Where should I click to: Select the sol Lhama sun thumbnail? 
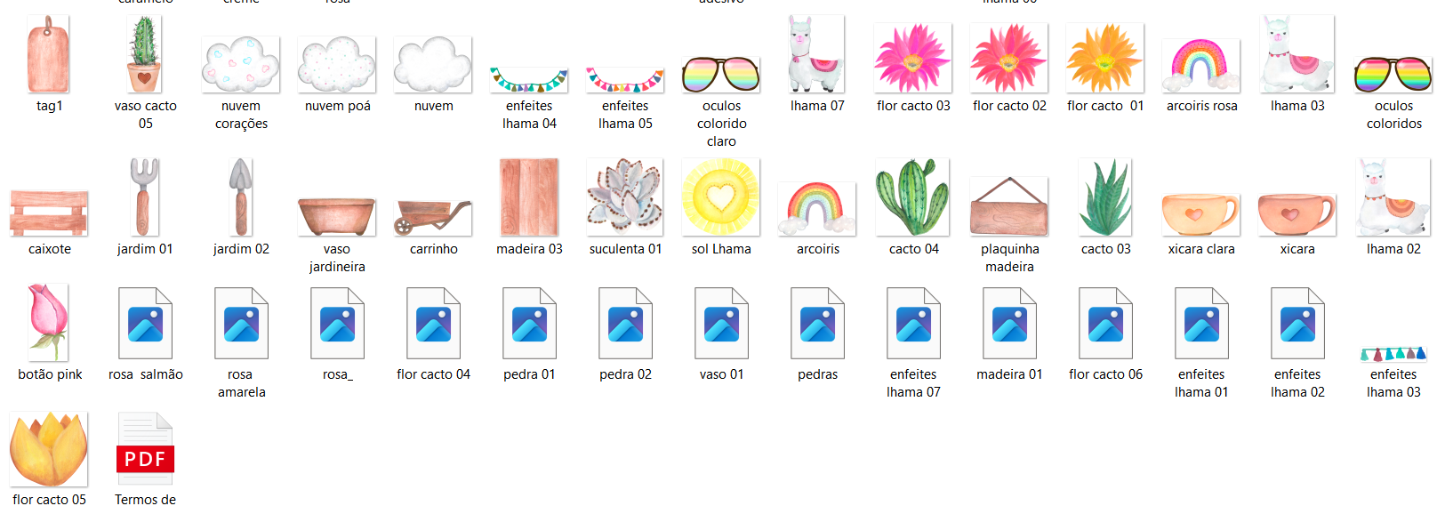click(x=721, y=197)
